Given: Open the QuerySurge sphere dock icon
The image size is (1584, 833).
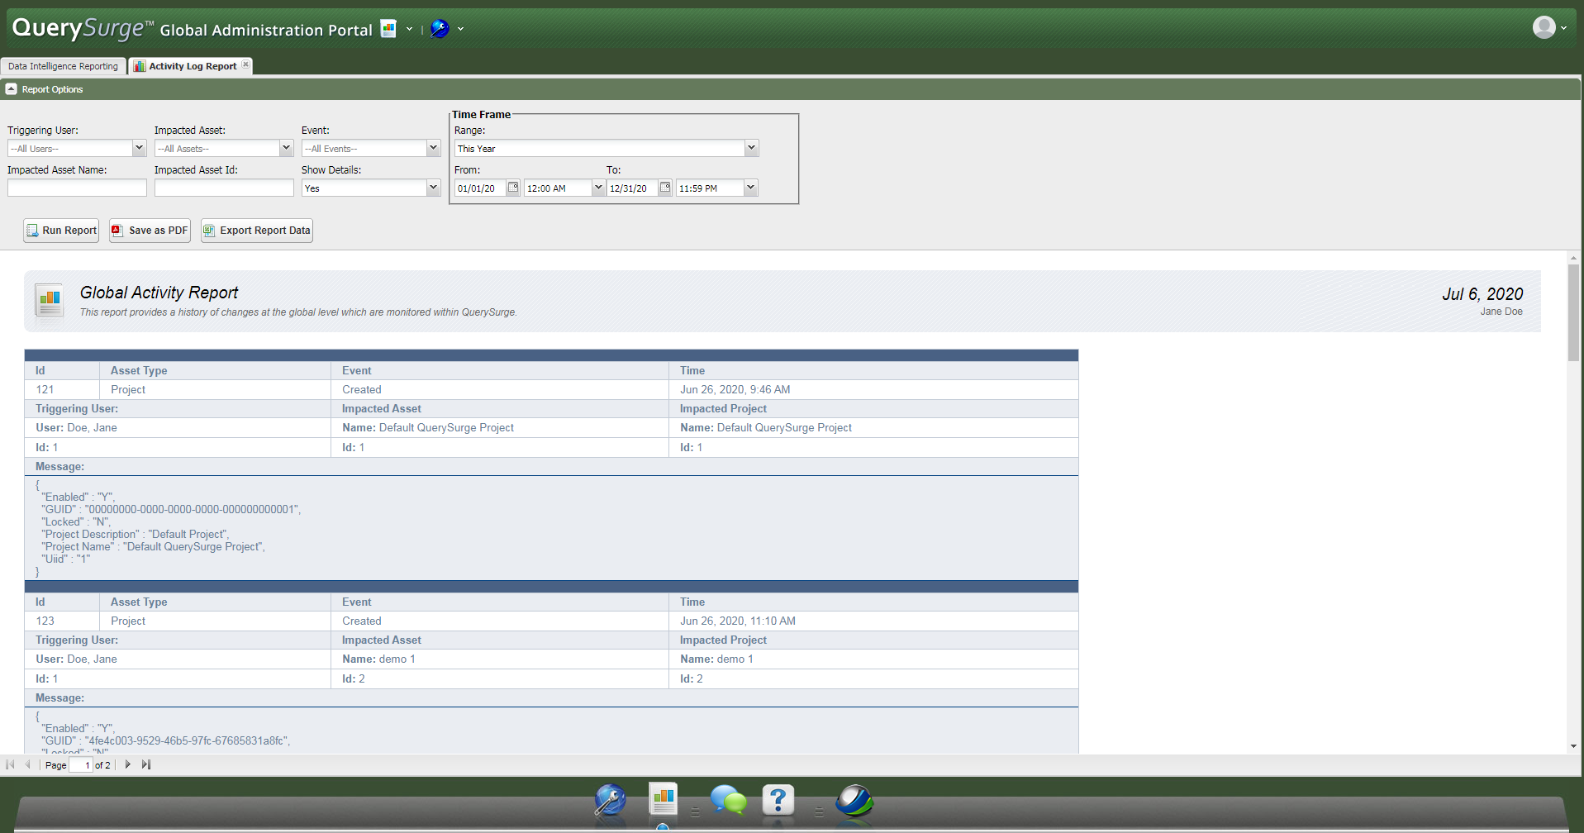Looking at the screenshot, I should pyautogui.click(x=854, y=800).
